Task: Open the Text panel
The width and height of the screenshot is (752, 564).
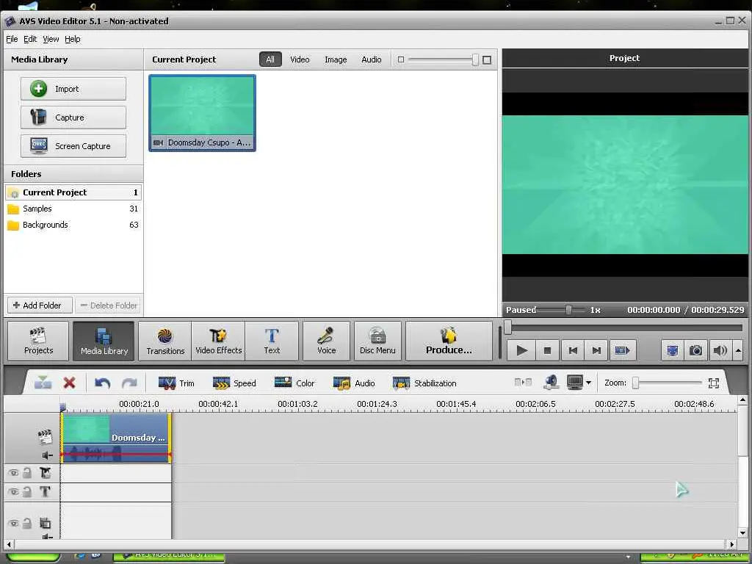Action: [272, 341]
